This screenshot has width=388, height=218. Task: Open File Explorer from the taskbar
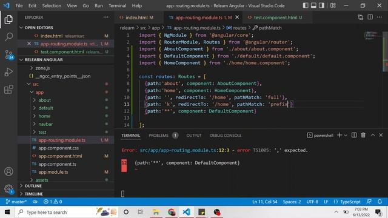(x=156, y=212)
